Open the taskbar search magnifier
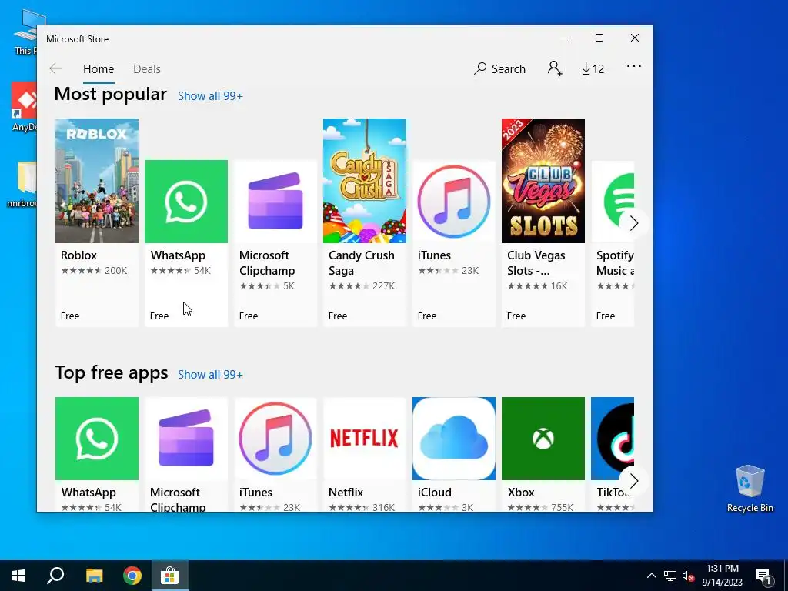Image resolution: width=788 pixels, height=591 pixels. 55,576
